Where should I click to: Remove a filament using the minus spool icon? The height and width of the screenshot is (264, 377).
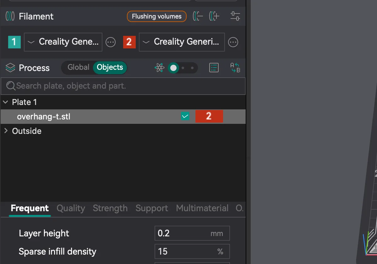(x=198, y=16)
